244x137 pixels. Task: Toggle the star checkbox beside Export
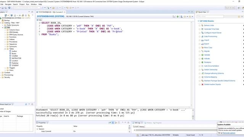199,44
